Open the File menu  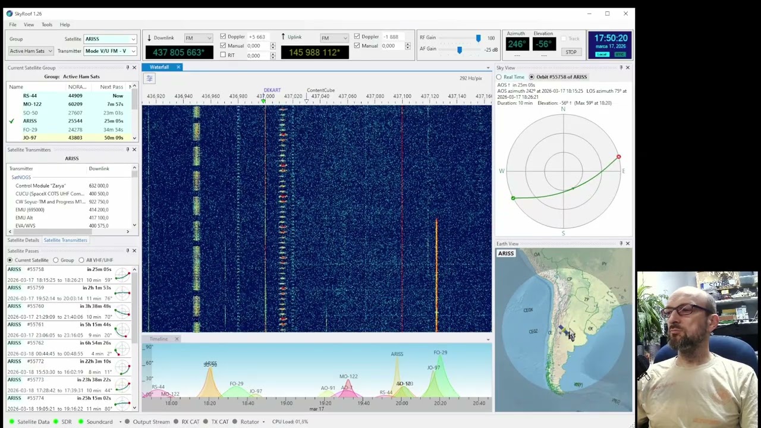click(12, 25)
